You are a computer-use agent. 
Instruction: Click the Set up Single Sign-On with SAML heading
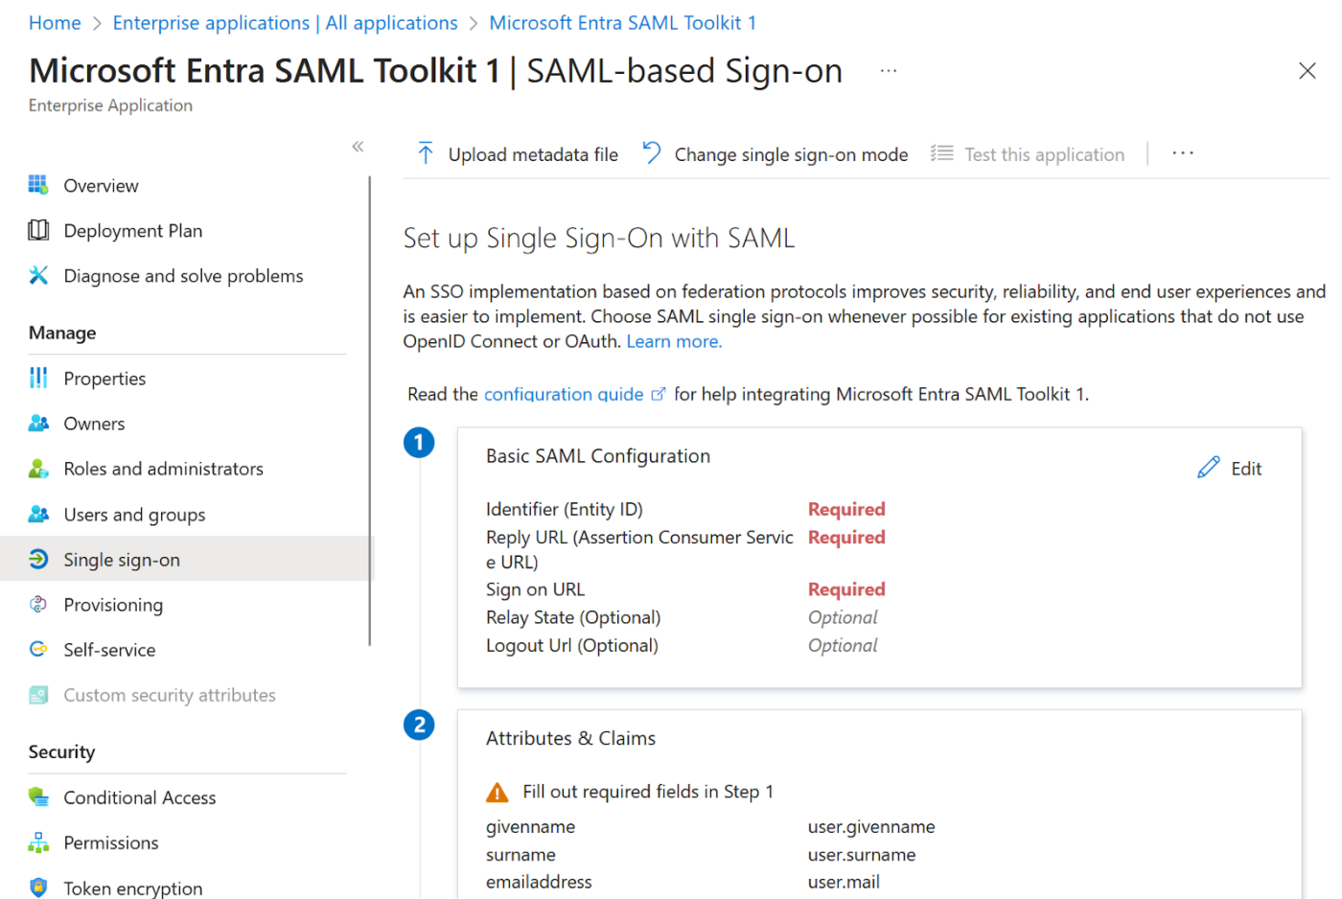[599, 238]
